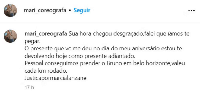Image resolution: width=200 pixels, height=108 pixels.
Task: Click the dot separator before Seguir
Action: (x=70, y=11)
